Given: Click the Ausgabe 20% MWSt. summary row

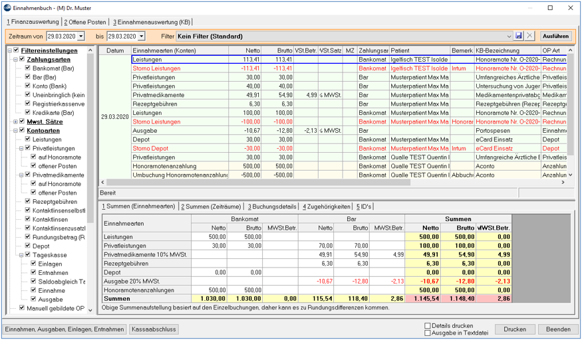Looking at the screenshot, I should coord(307,281).
